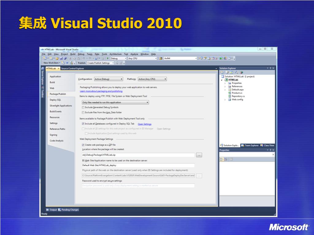Select Product.cs in Solution Explorer
Viewport: 314px width, 235px height.
click(x=237, y=93)
